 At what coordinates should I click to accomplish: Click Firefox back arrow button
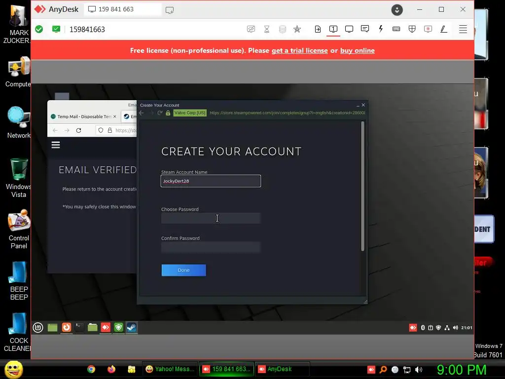pos(55,130)
